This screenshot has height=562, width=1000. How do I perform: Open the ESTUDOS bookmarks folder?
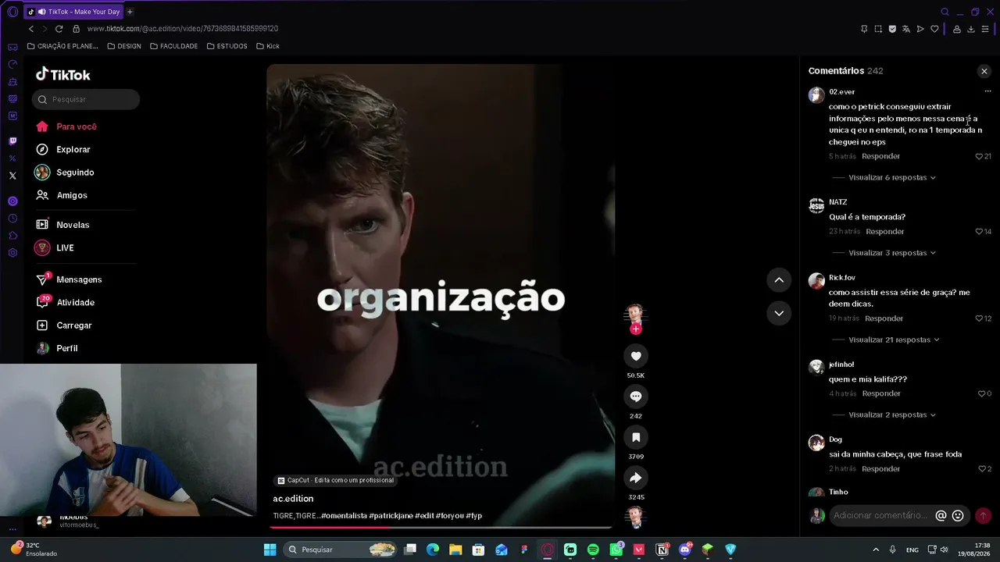[227, 46]
